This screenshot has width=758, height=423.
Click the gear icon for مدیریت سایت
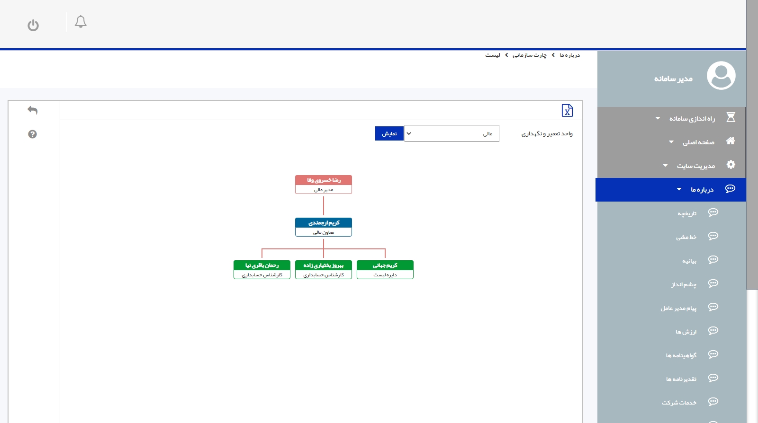tap(731, 165)
